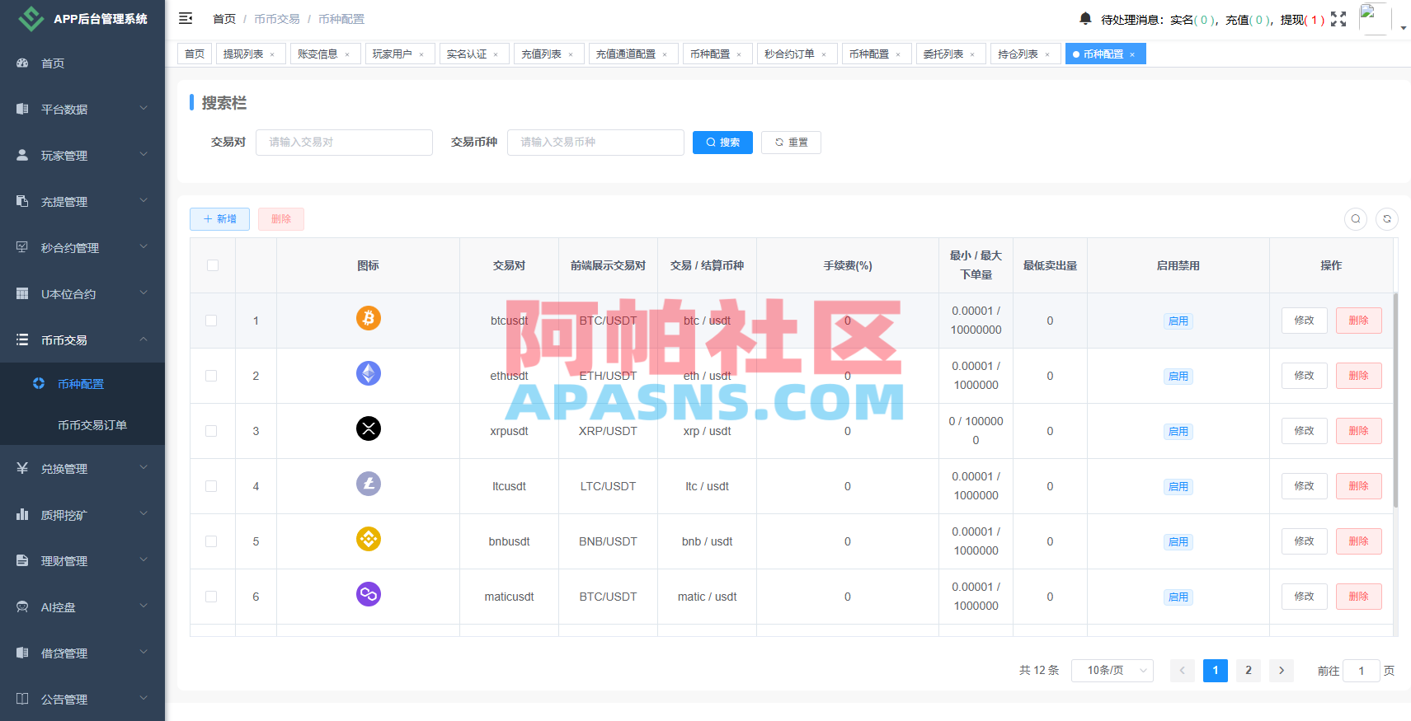
Task: Click the table's vertical scrollbar
Action: coord(1395,400)
